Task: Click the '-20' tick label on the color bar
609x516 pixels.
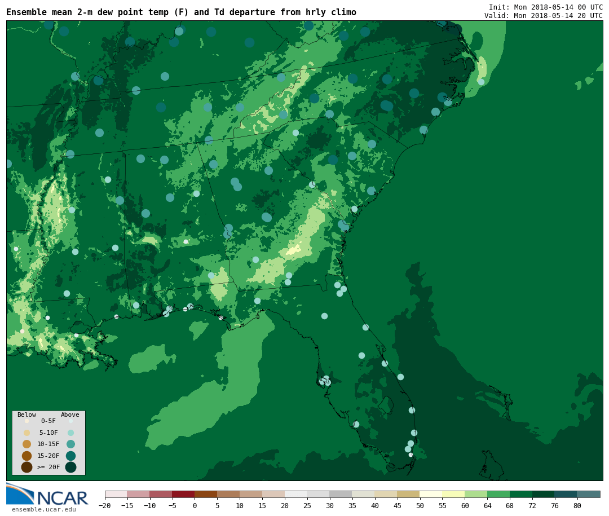Action: click(x=105, y=505)
